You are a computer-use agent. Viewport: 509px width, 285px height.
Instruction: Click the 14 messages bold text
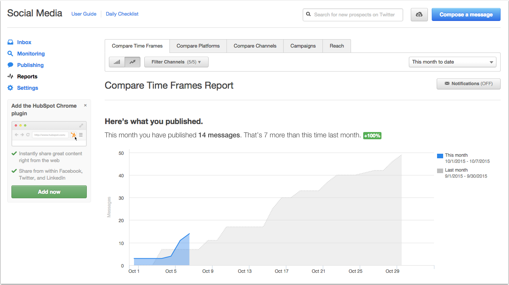(219, 135)
